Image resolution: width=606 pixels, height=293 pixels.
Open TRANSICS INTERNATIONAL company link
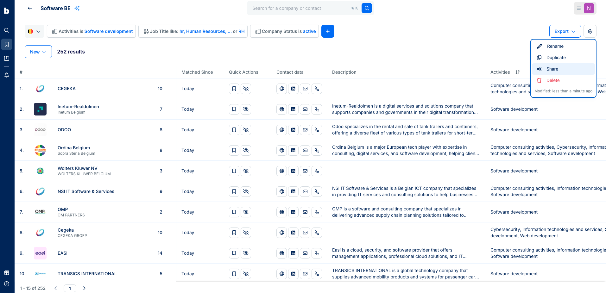87,274
